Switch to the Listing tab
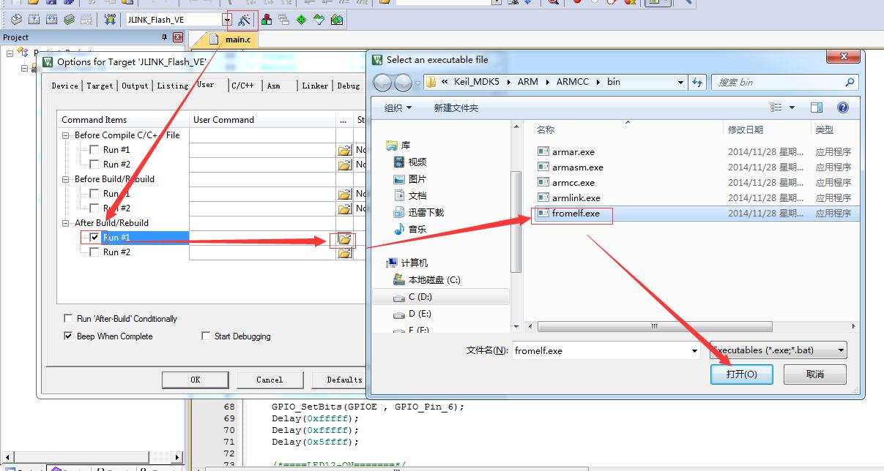 (x=173, y=86)
